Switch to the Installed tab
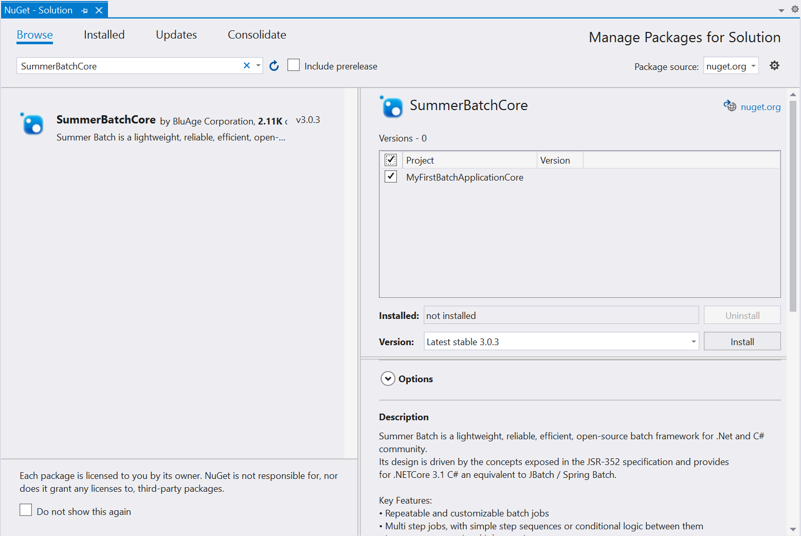This screenshot has width=801, height=536. coord(104,34)
